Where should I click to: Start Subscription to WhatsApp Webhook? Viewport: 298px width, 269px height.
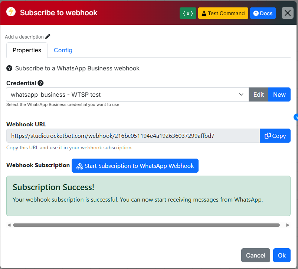point(135,166)
